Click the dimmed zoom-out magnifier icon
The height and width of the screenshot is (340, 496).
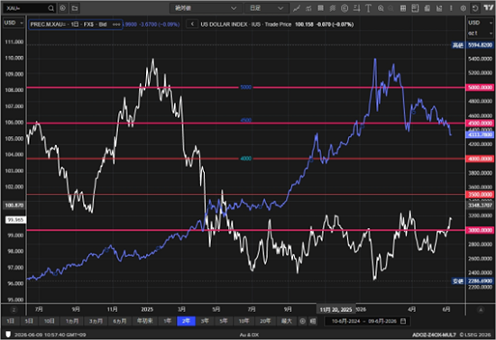click(x=391, y=8)
